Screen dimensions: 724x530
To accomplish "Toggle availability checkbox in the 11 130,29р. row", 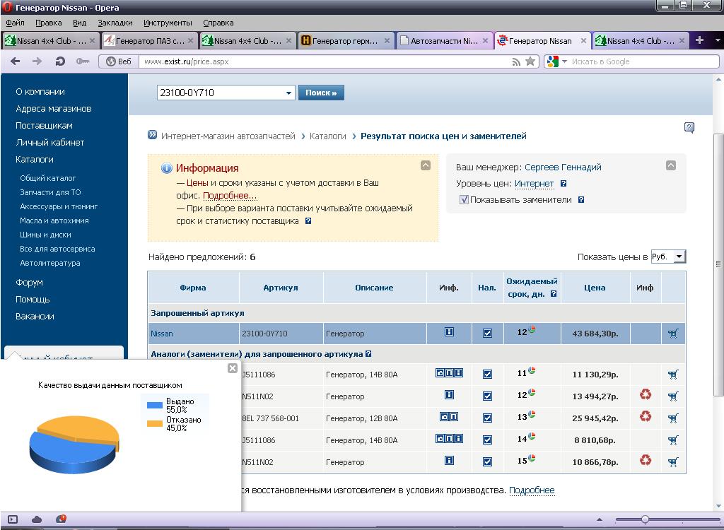I will (x=487, y=375).
